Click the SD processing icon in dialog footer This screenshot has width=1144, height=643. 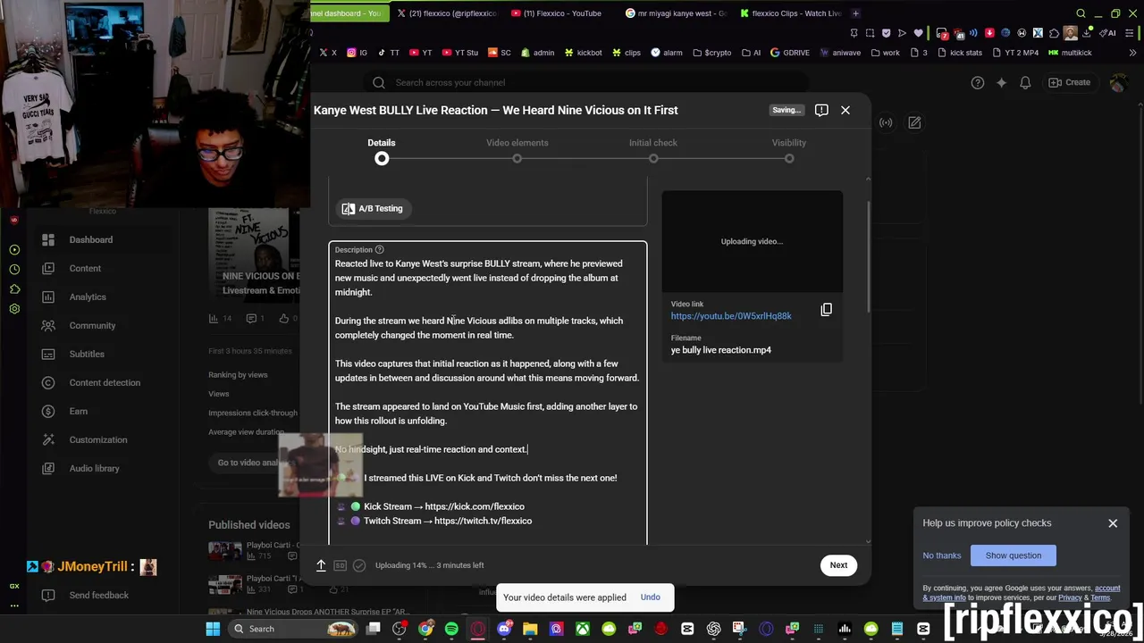coord(340,565)
